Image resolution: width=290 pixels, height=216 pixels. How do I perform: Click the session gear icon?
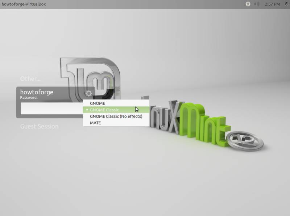coord(89,93)
